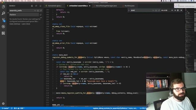Viewport: 196px width, 110px height.
Task: Click the highlighted word assert on line 313
Action: 63,81
